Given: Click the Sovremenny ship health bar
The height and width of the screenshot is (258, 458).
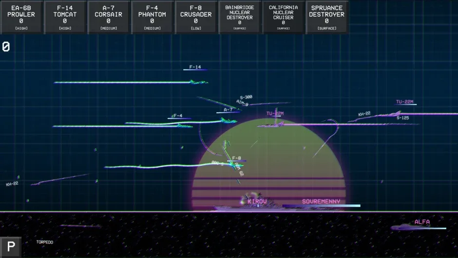Looking at the screenshot, I should tap(321, 206).
